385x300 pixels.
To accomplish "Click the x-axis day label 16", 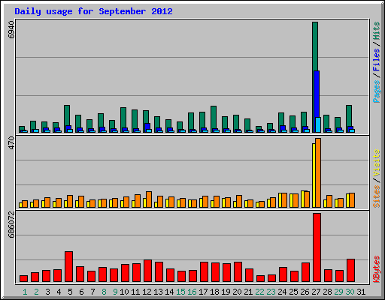I will [x=192, y=292].
